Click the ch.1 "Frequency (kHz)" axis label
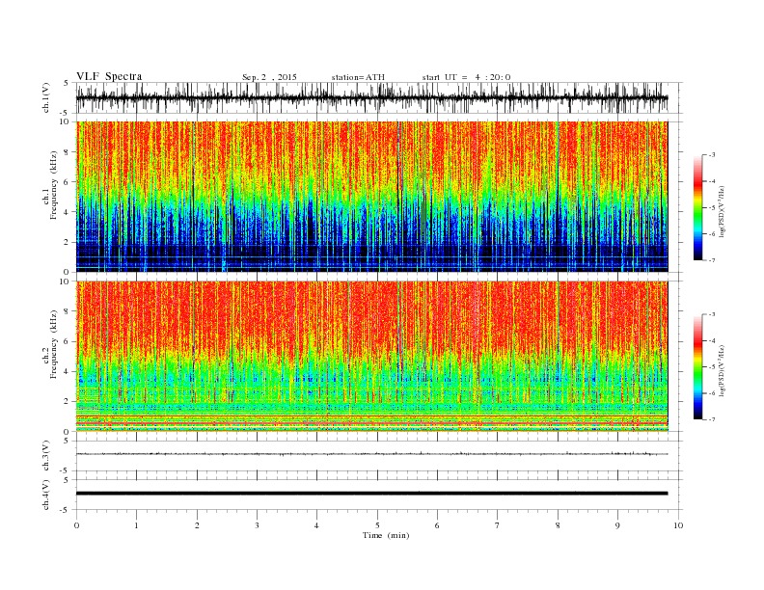This screenshot has height=590, width=764. (x=53, y=185)
